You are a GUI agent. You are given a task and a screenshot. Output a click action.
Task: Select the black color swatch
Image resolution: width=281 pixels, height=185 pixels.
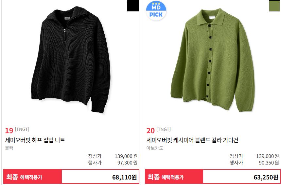click(x=133, y=6)
